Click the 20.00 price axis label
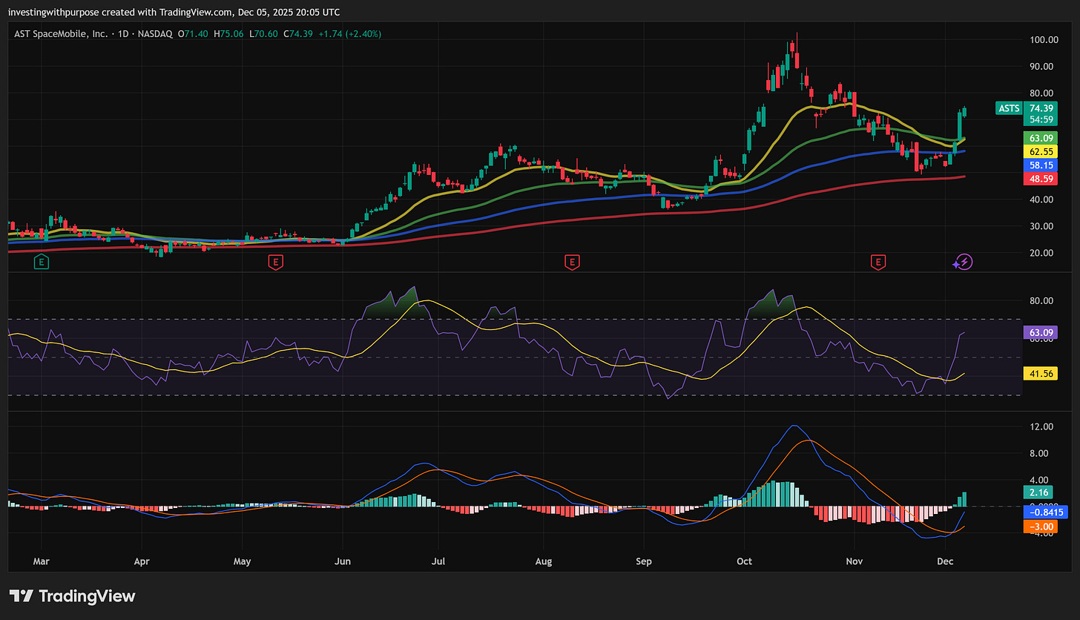 click(1043, 253)
